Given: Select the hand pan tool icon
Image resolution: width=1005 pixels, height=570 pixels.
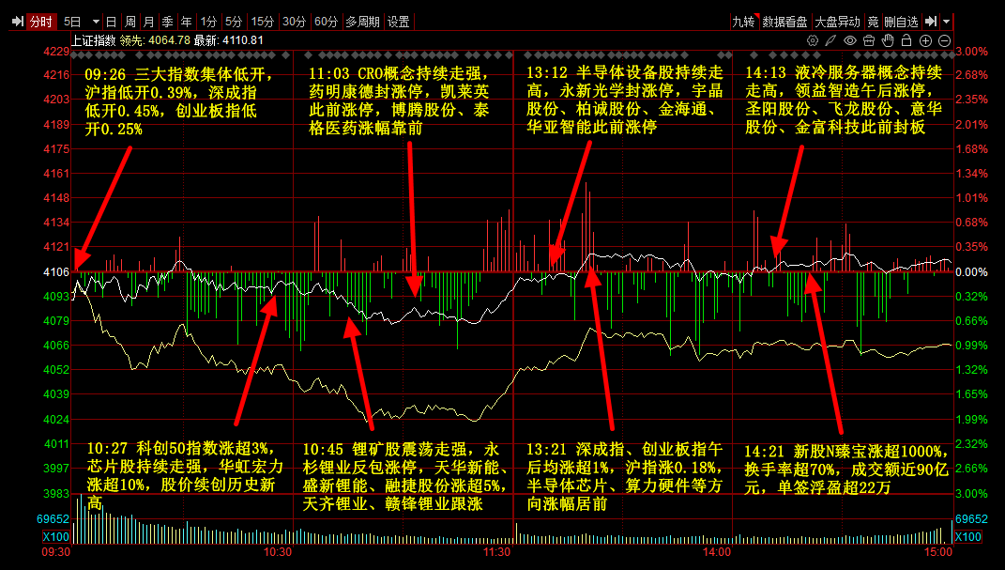Looking at the screenshot, I should (888, 40).
